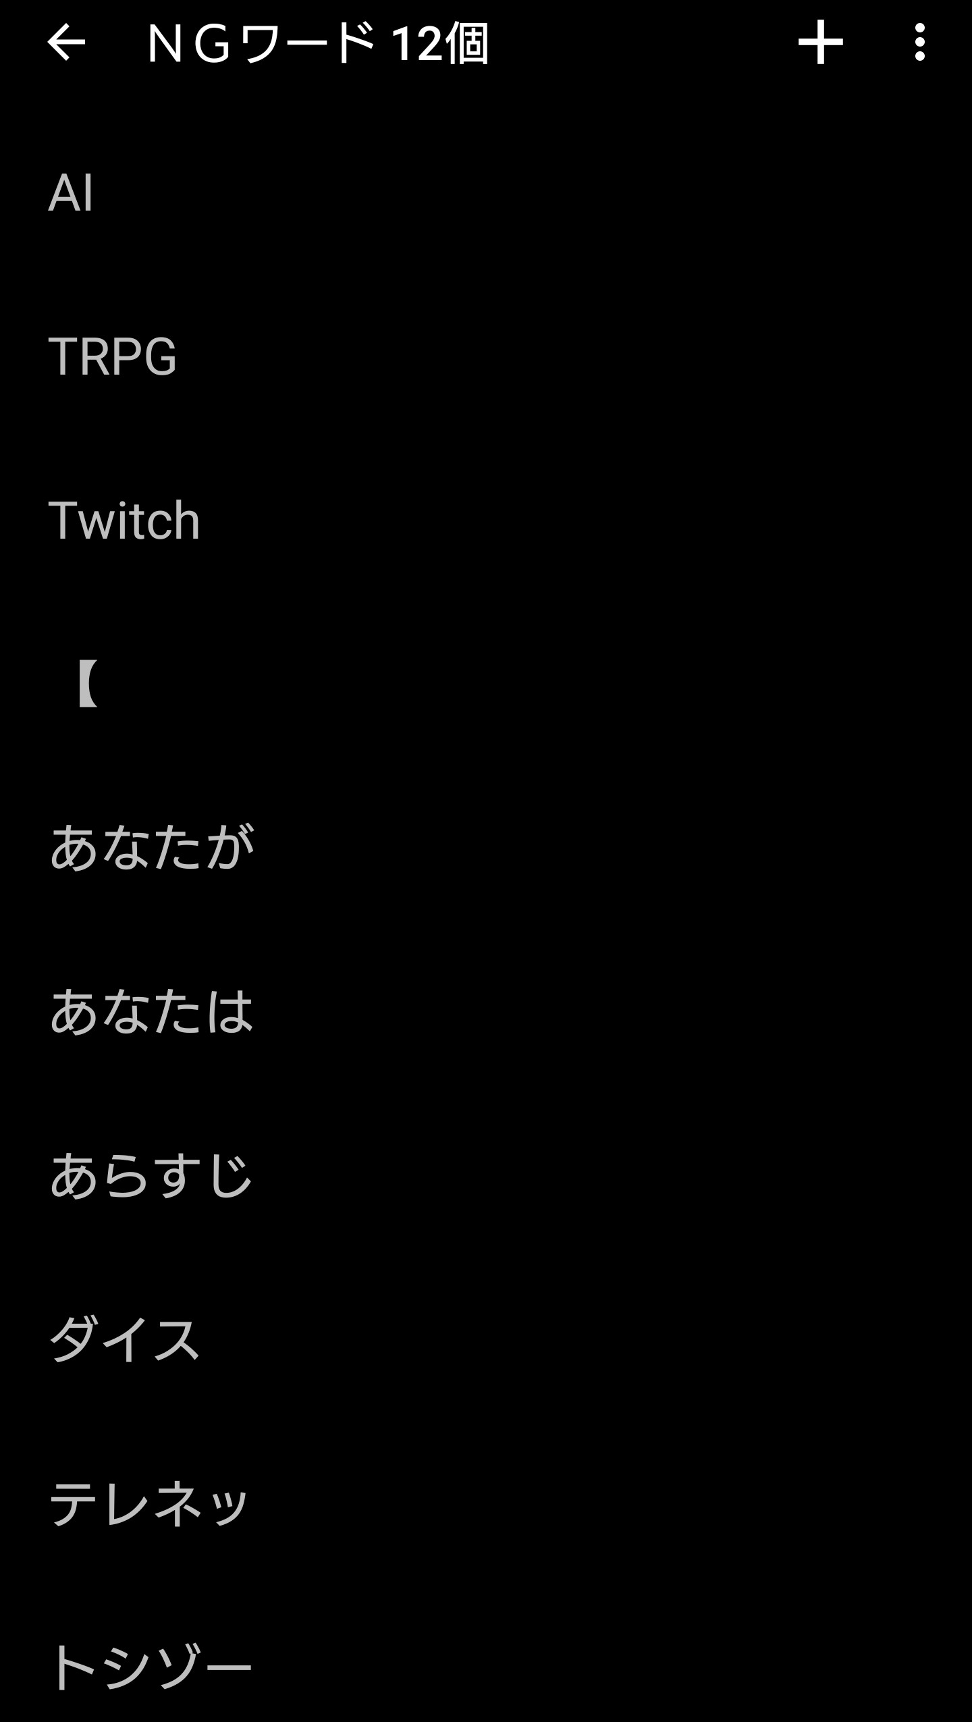
Task: Open the three-dot overflow menu
Action: coord(919,43)
